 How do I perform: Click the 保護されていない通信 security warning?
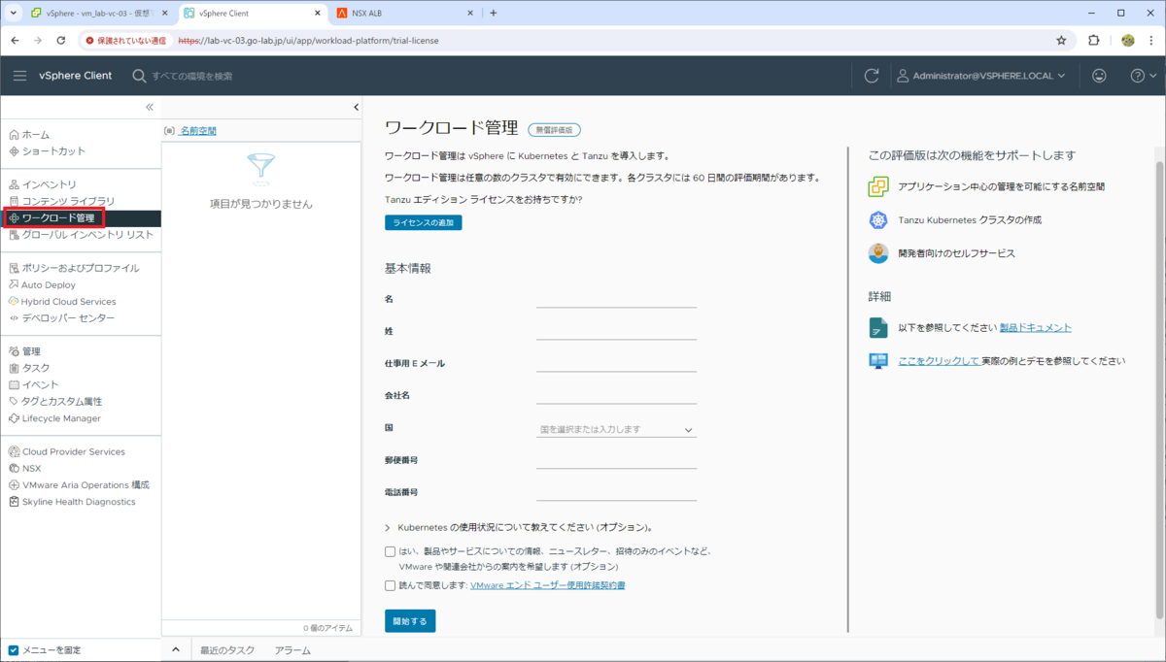[x=125, y=41]
